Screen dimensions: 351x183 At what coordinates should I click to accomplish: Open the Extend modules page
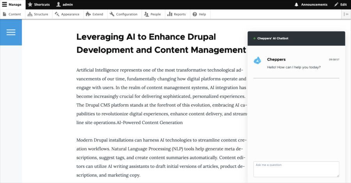coord(95,14)
